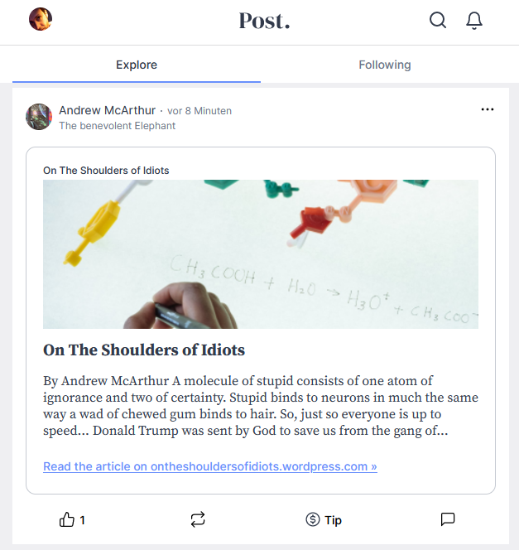Click 'The benevolent Elephant' subtitle
Screen dimensions: 519x550
(x=118, y=126)
